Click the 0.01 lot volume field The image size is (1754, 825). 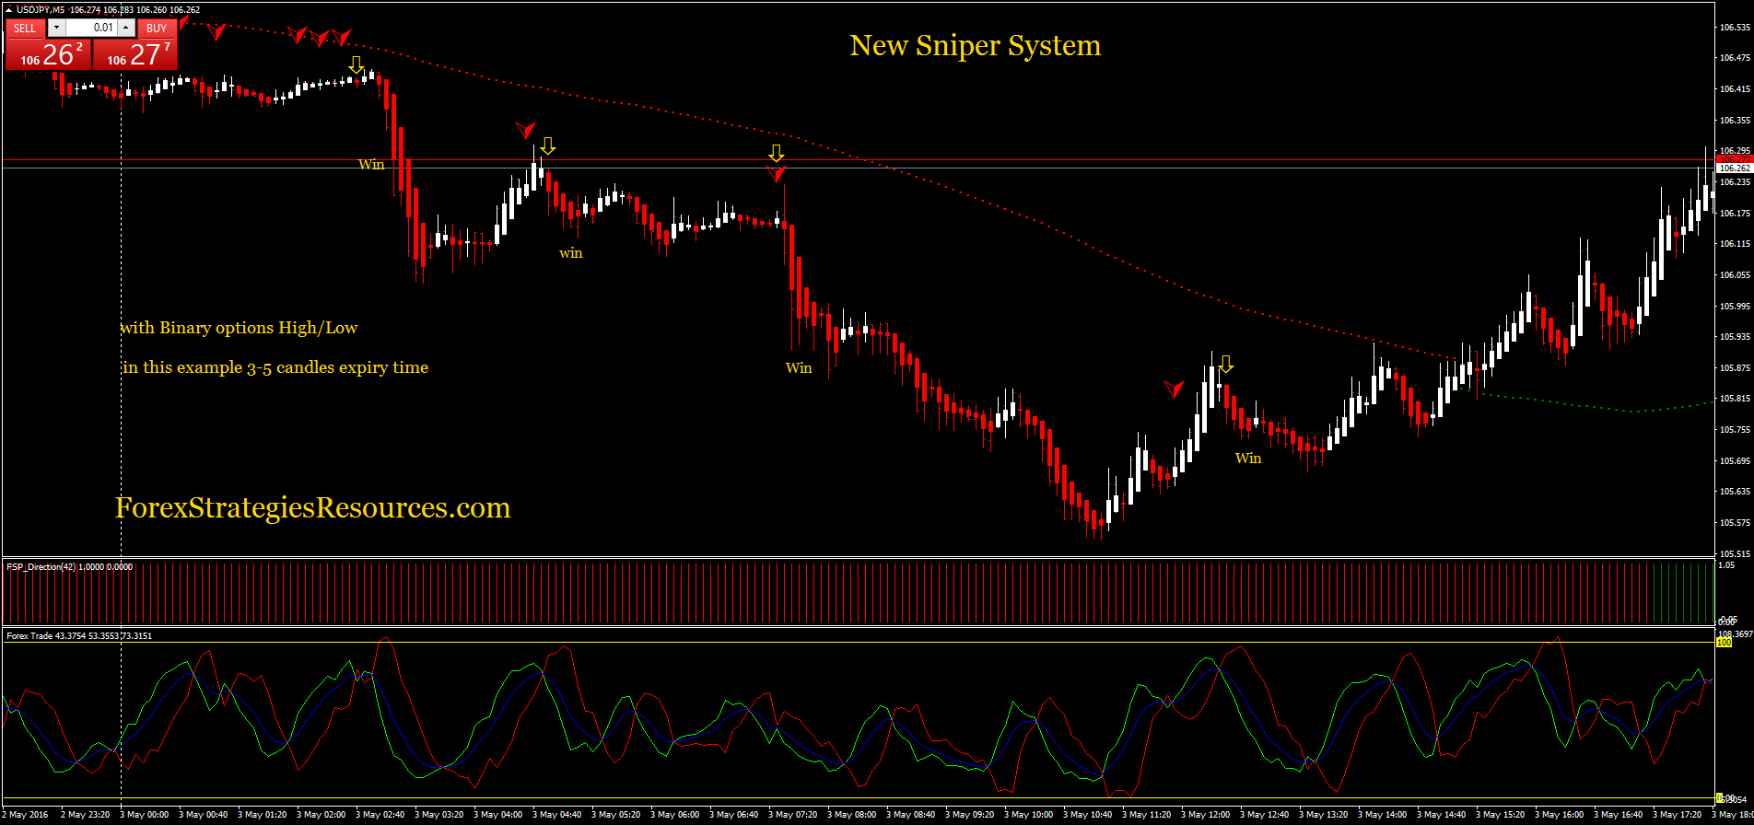[x=92, y=28]
